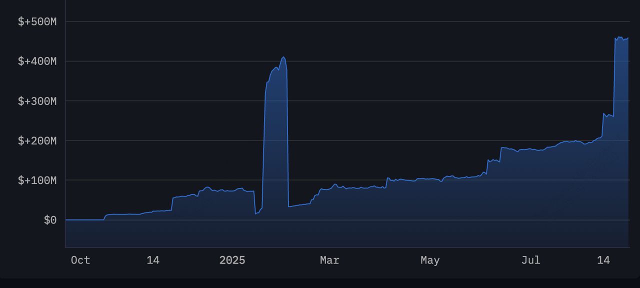Select the 14 label following Oct
The height and width of the screenshot is (288, 640).
pos(153,260)
